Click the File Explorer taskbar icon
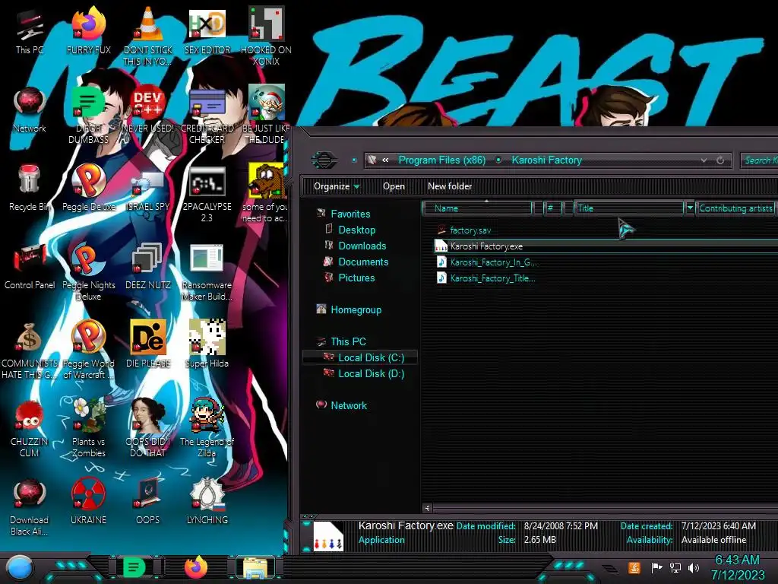Screen dimensions: 778x584 pos(255,567)
